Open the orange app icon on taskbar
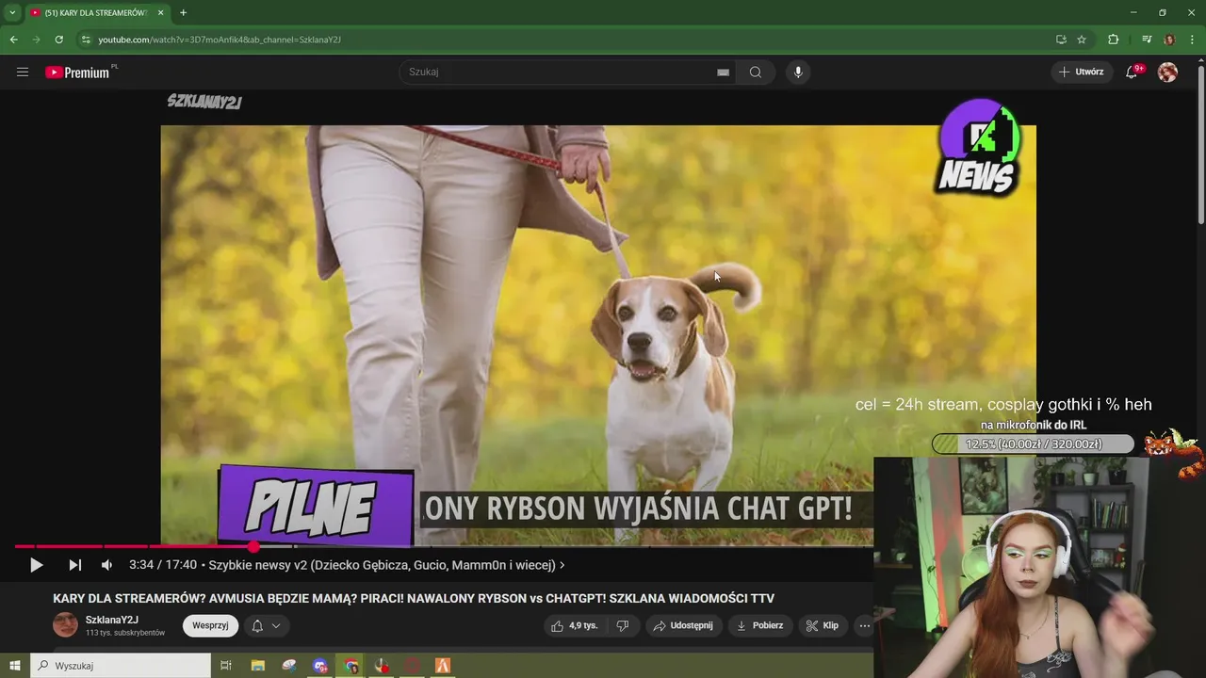1206x678 pixels. pyautogui.click(x=443, y=666)
